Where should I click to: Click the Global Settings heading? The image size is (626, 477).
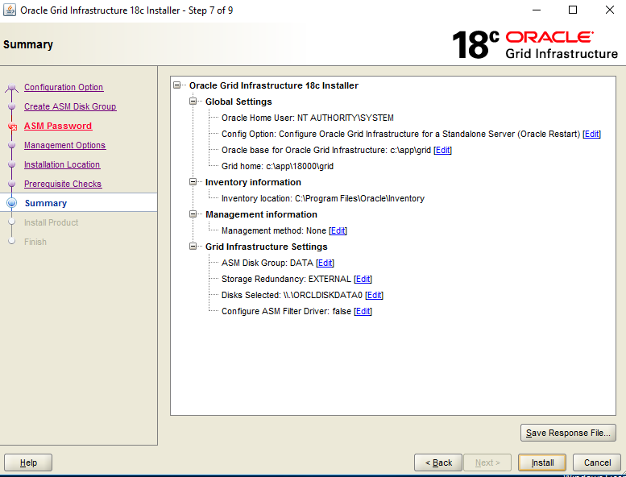pyautogui.click(x=238, y=102)
